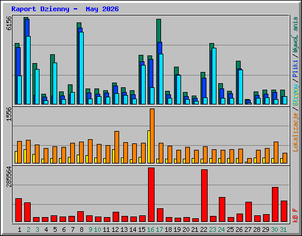This screenshot has width=302, height=236.
Task: Click the red KB bar for day 22
Action: pyautogui.click(x=204, y=196)
